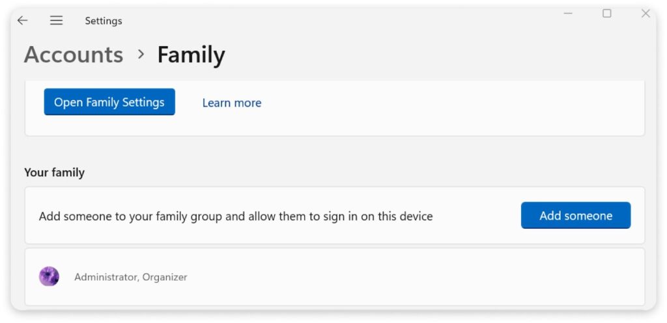Follow the Learn more link
This screenshot has width=667, height=323.
(232, 103)
